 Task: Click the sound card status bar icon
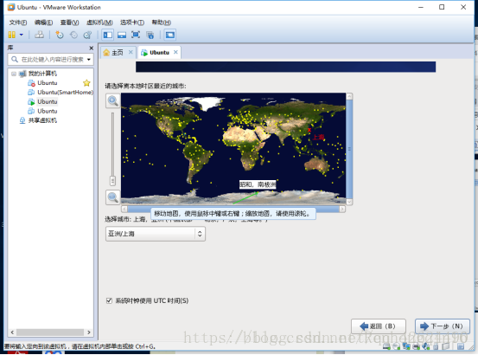426,346
